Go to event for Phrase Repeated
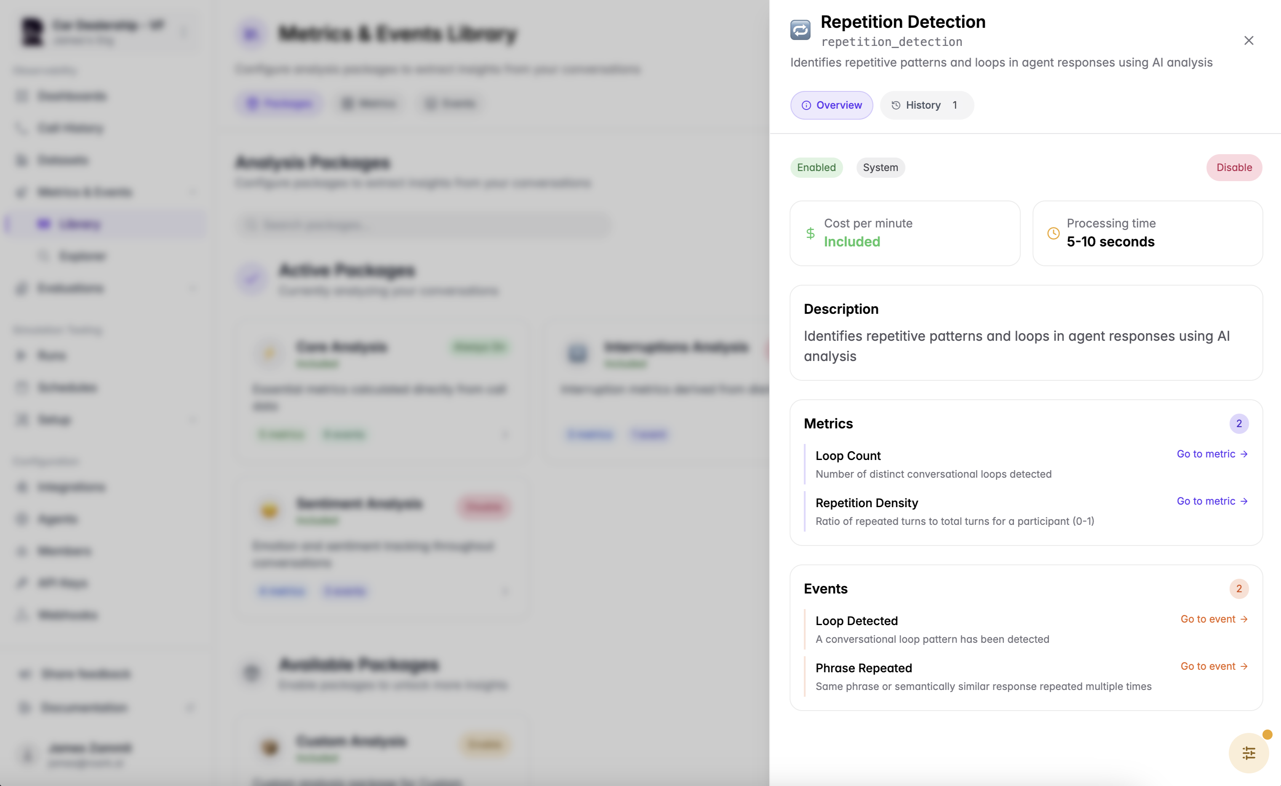This screenshot has width=1281, height=786. pyautogui.click(x=1214, y=666)
